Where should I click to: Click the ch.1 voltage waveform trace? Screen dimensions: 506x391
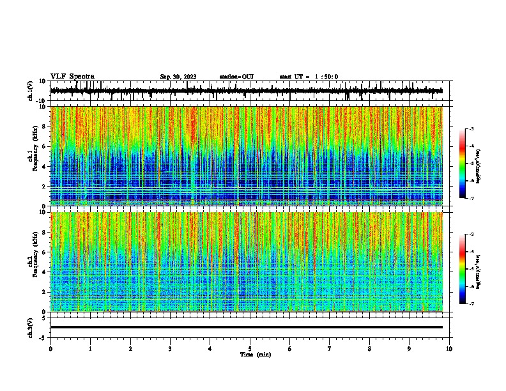coord(246,91)
